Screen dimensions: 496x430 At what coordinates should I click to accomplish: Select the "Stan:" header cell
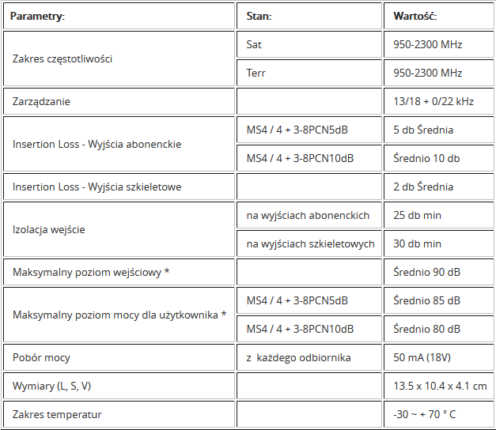click(261, 16)
